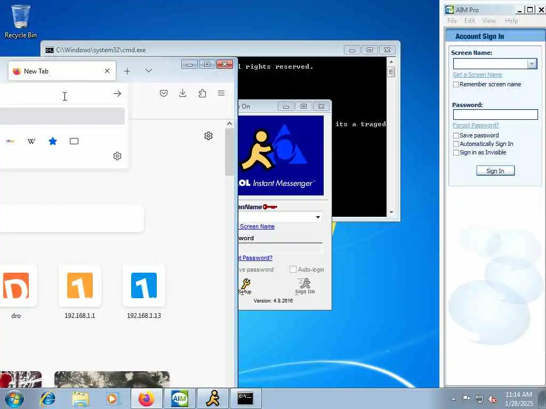Toggle Remember screen name checkbox
Image resolution: width=546 pixels, height=409 pixels.
[456, 84]
